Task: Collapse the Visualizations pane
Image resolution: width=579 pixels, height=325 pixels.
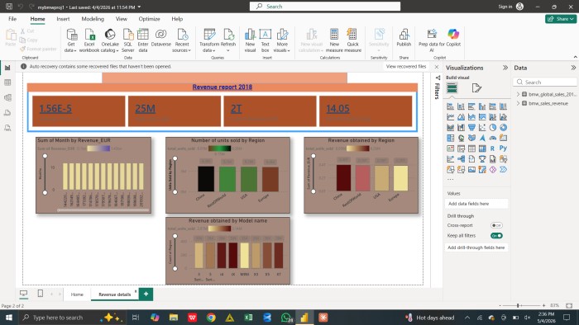Action: (505, 68)
